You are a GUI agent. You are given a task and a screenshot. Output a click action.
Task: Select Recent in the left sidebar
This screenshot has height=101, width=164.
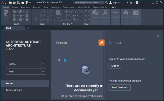25,83
